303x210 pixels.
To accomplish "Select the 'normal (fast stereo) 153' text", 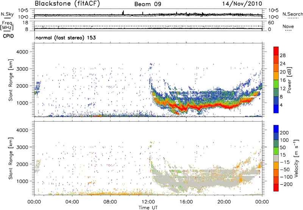I will coord(66,38).
